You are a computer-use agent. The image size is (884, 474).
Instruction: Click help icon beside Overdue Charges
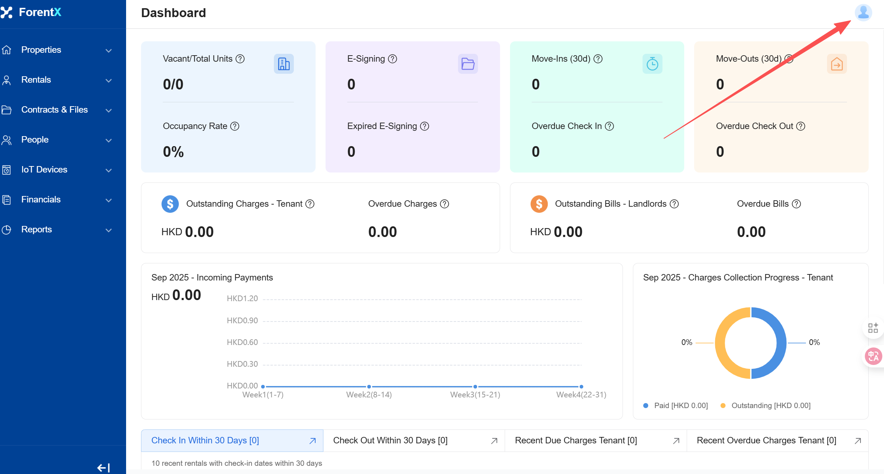tap(444, 204)
